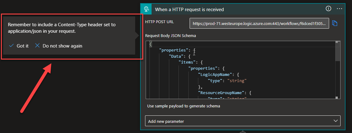
Task: Click the checkmark icon beside Got it
Action: [x=11, y=46]
